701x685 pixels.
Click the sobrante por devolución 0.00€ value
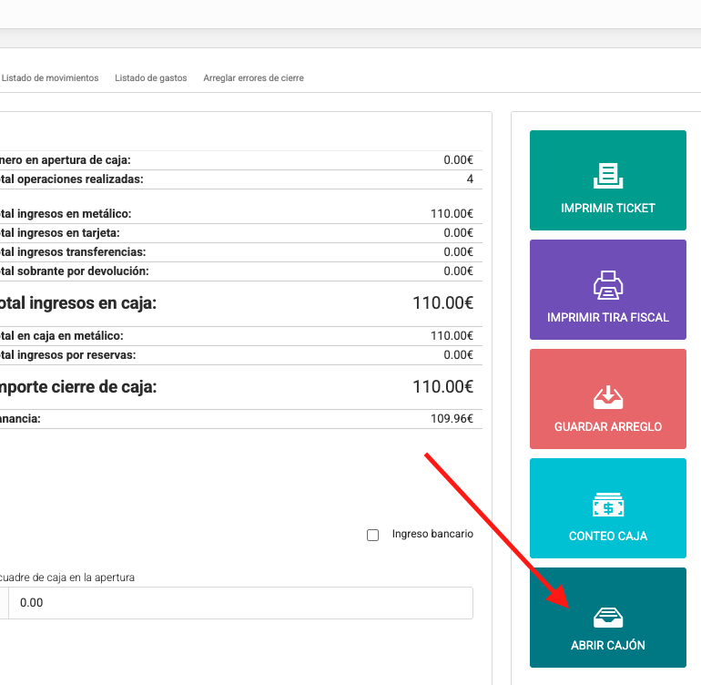[x=458, y=271]
